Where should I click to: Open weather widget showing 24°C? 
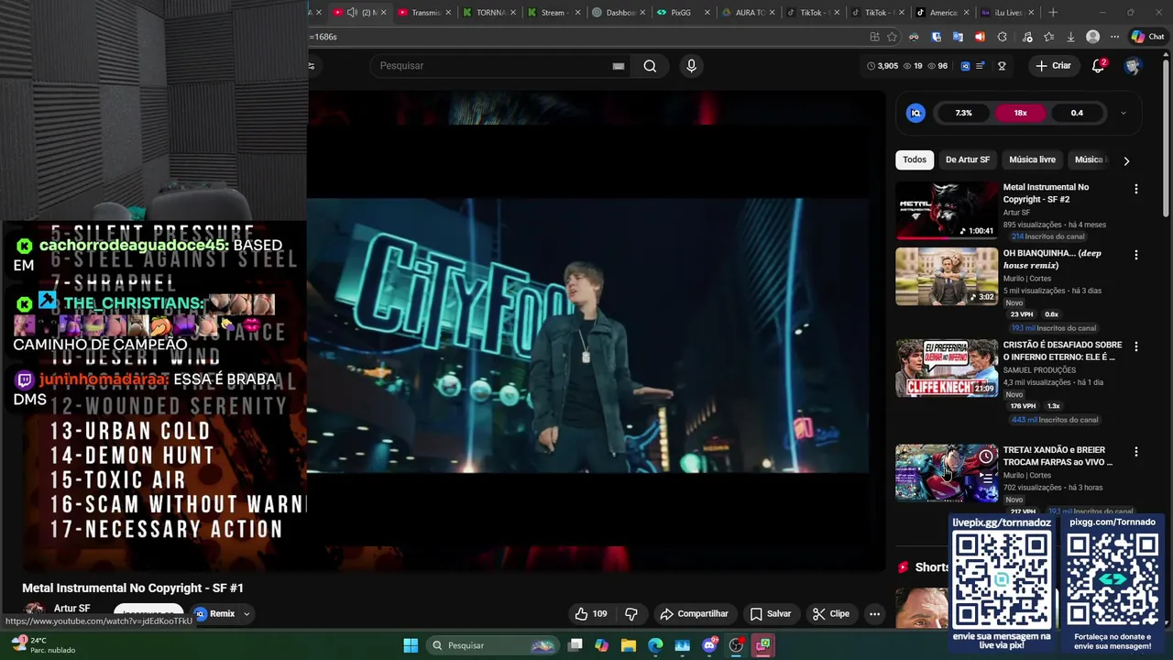click(x=41, y=645)
